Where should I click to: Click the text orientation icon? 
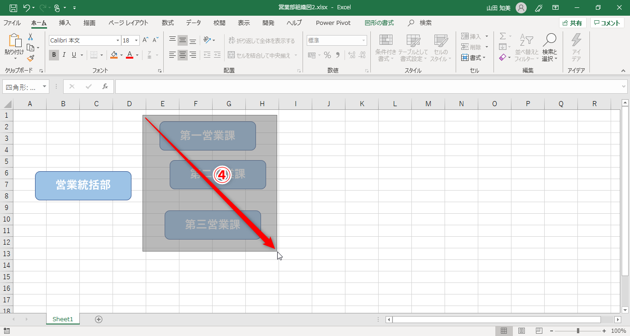(208, 41)
